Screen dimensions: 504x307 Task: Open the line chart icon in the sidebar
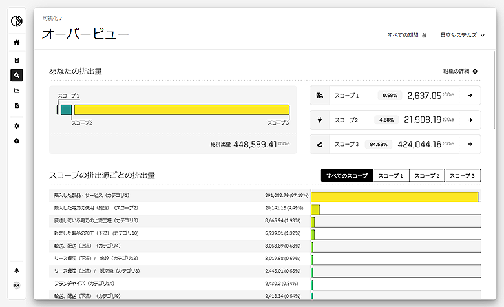click(x=17, y=90)
